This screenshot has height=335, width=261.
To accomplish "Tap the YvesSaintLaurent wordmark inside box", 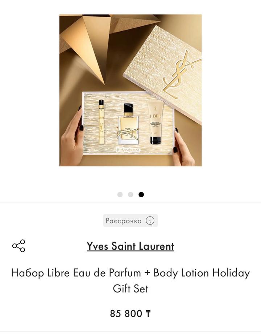I will [x=128, y=150].
